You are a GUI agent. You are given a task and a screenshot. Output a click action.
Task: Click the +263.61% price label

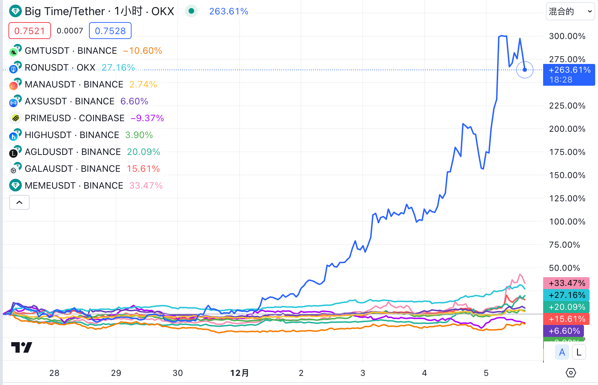click(569, 75)
